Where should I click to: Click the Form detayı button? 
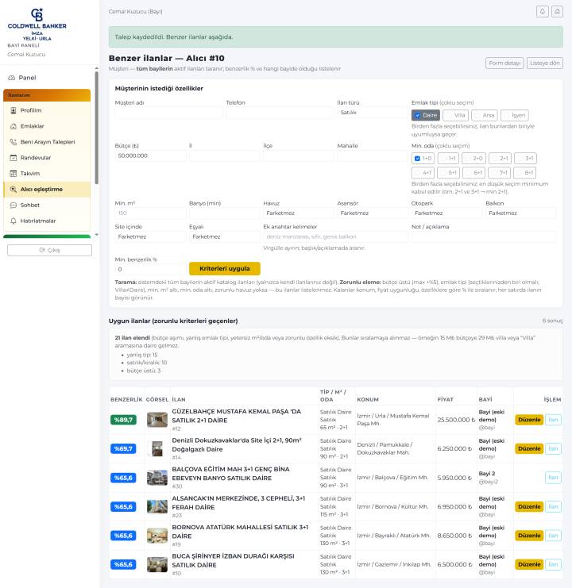coord(504,63)
